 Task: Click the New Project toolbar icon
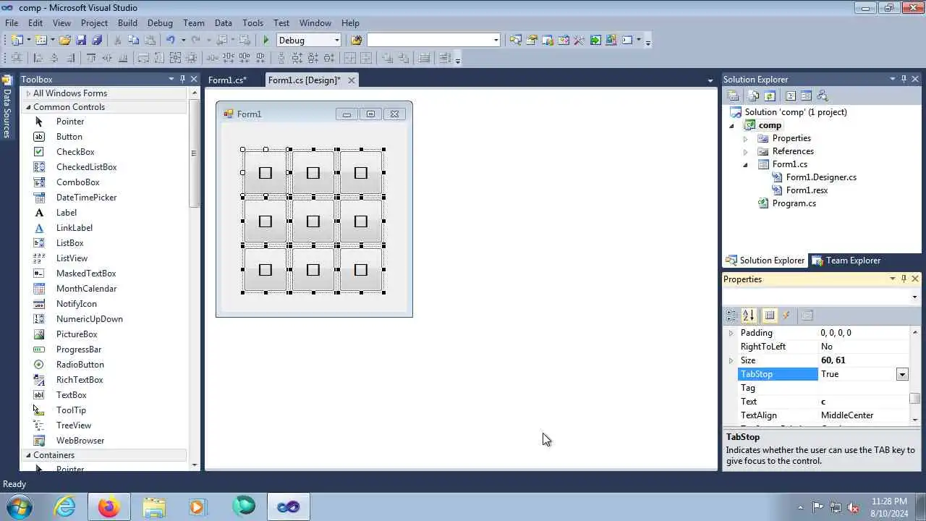coord(17,41)
